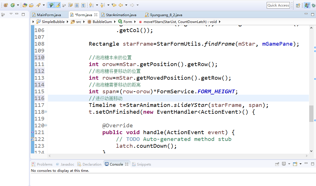
Task: Click the task marker at line 122
Action: (32, 139)
